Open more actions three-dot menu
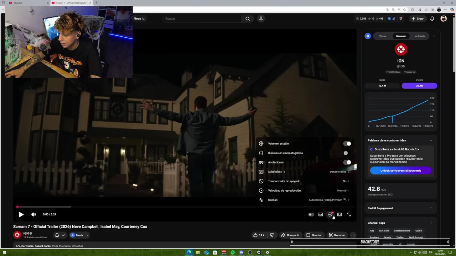 point(353,235)
